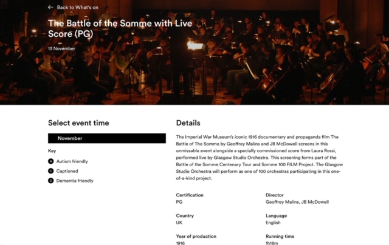Click the Dementia friendly D icon

pos(51,181)
